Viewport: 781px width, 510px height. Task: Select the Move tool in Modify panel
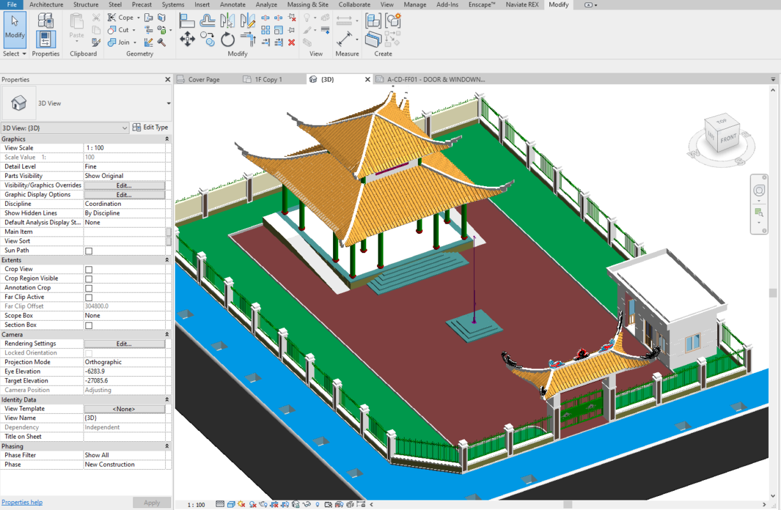click(x=187, y=40)
